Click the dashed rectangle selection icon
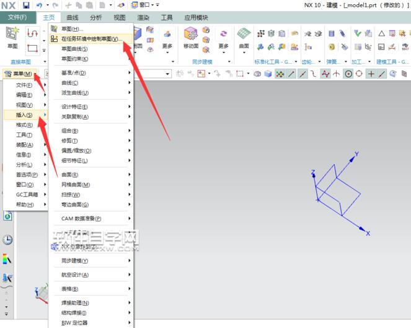Screen dimensions: 411x328 pyautogui.click(x=239, y=74)
